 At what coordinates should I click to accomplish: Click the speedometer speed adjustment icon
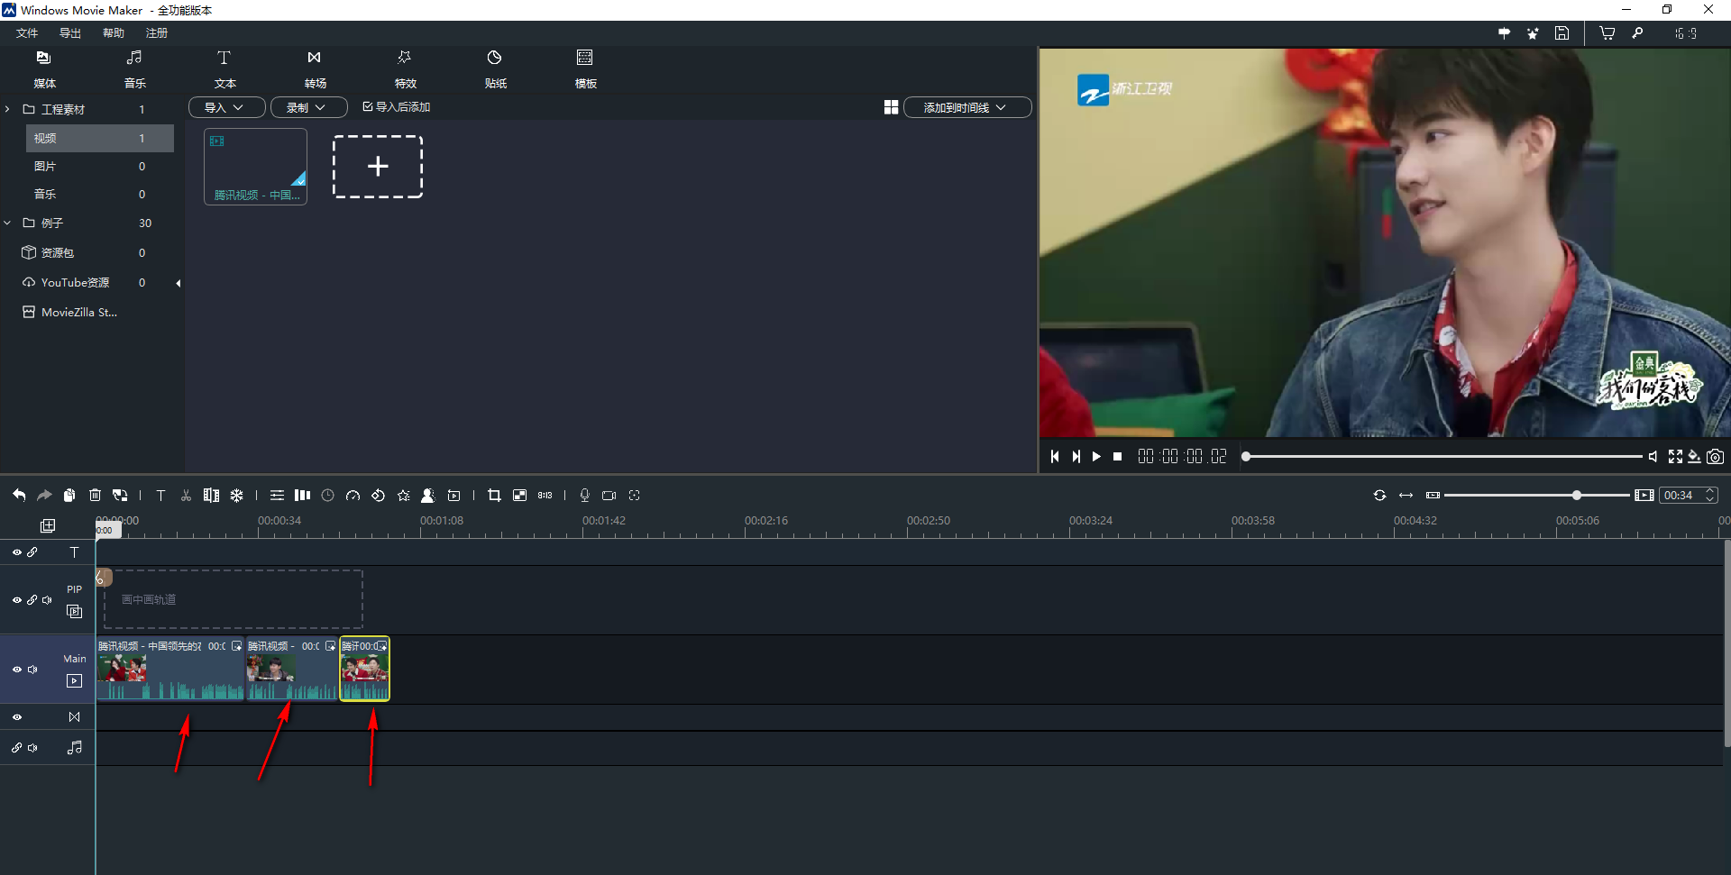point(353,495)
